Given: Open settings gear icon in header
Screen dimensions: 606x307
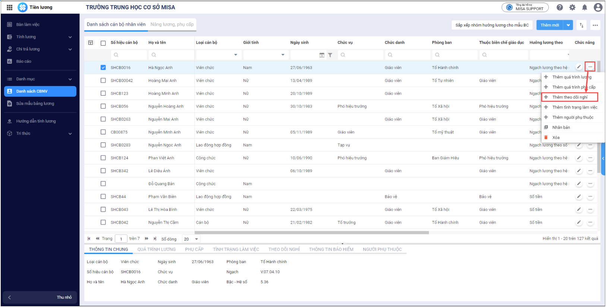Looking at the screenshot, I should 572,7.
